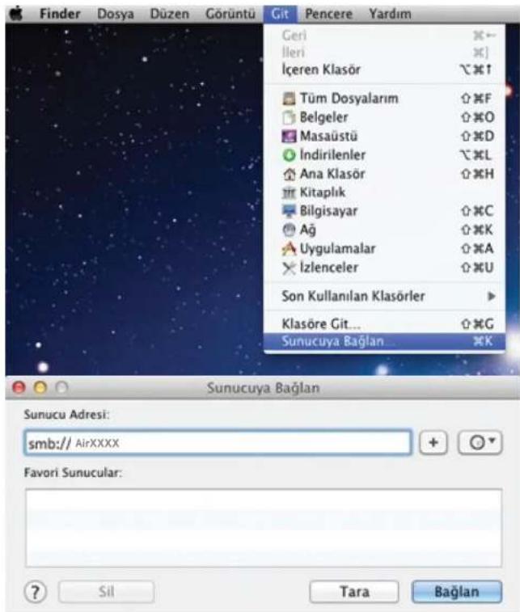Click the İzlenceler utilities icon
The width and height of the screenshot is (520, 612).
[x=289, y=268]
